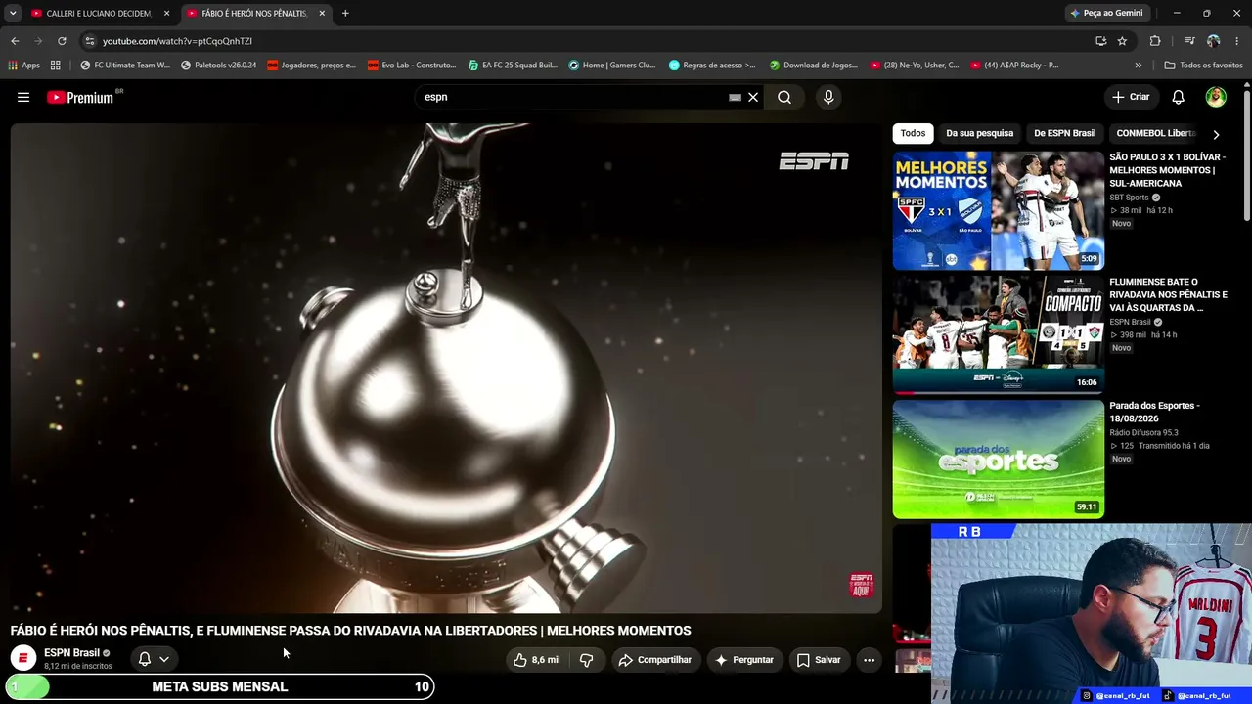Save video with the Salvar button
The width and height of the screenshot is (1252, 704).
coord(818,660)
